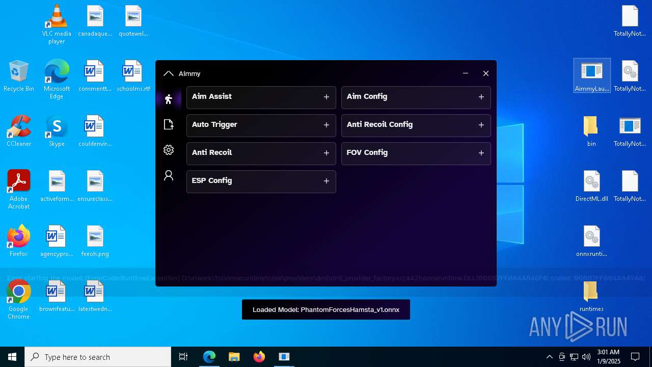Show hidden system tray icons
Image resolution: width=652 pixels, height=367 pixels.
point(549,357)
